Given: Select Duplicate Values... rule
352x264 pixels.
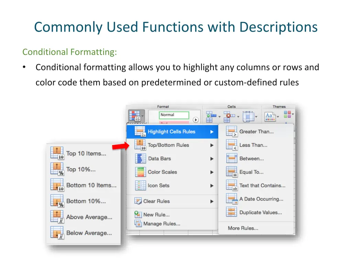Looking at the screenshot, I should [x=256, y=212].
